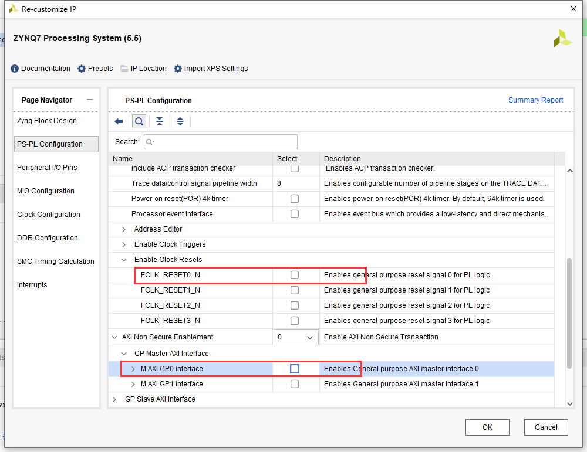Click the Cancel button
The height and width of the screenshot is (452, 587).
point(546,427)
